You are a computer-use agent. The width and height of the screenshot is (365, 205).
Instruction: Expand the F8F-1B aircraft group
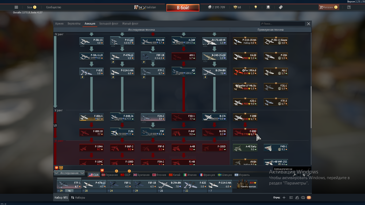tap(153, 56)
